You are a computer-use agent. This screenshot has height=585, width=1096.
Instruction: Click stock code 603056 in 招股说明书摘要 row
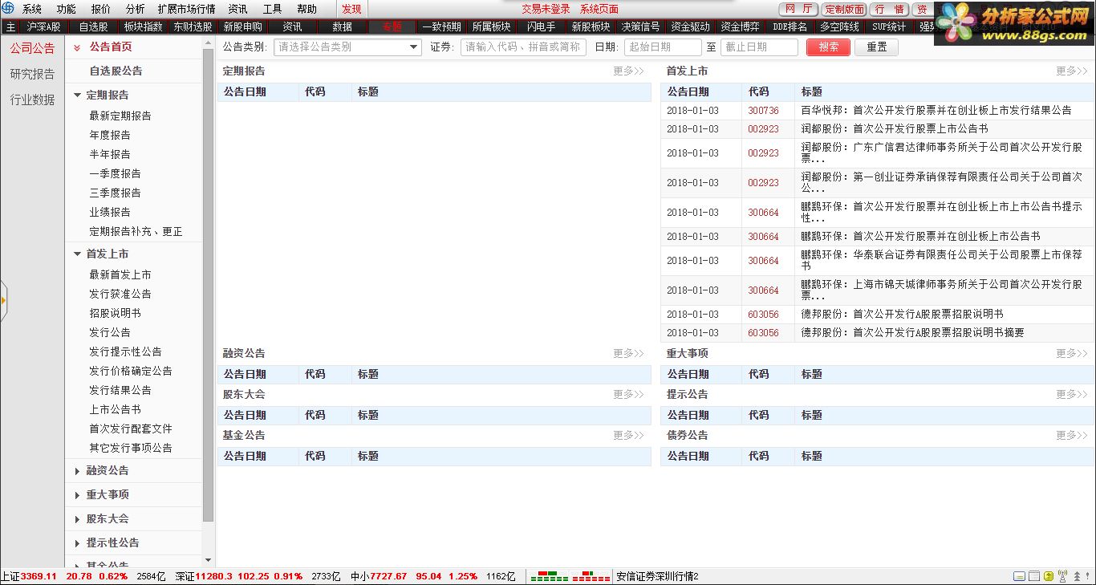pyautogui.click(x=763, y=333)
